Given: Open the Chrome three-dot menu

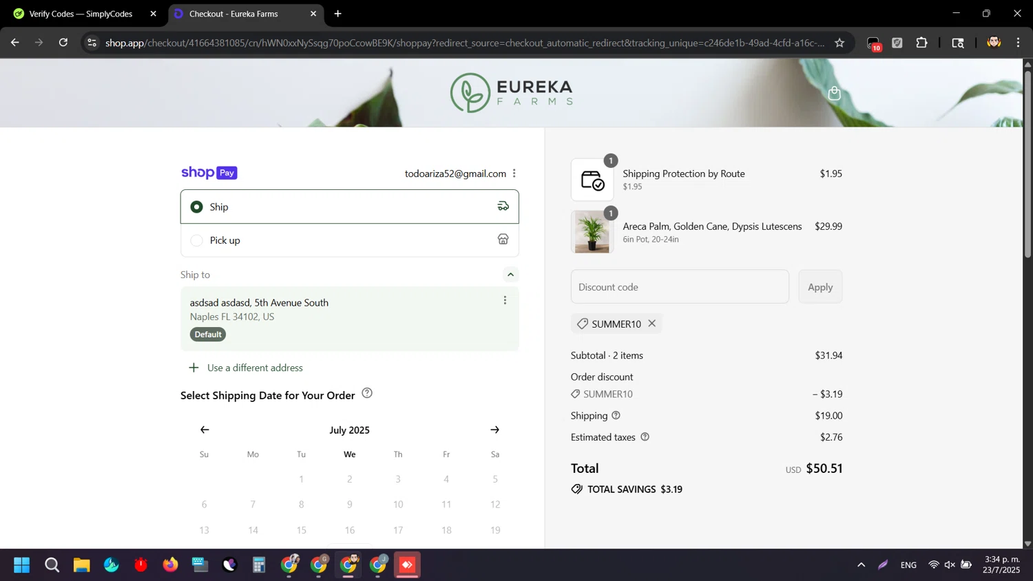Looking at the screenshot, I should pos(1018,43).
